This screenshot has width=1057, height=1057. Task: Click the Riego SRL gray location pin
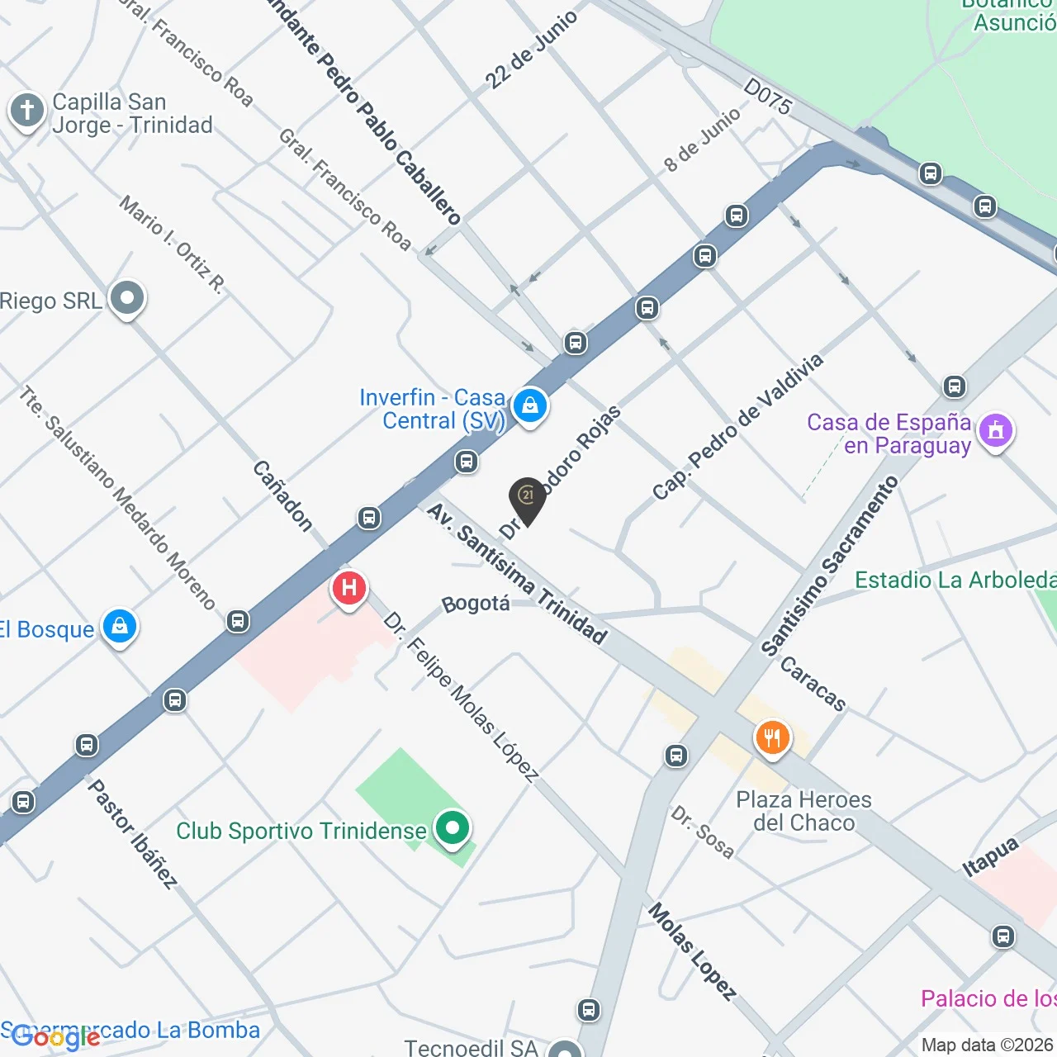pos(127,299)
